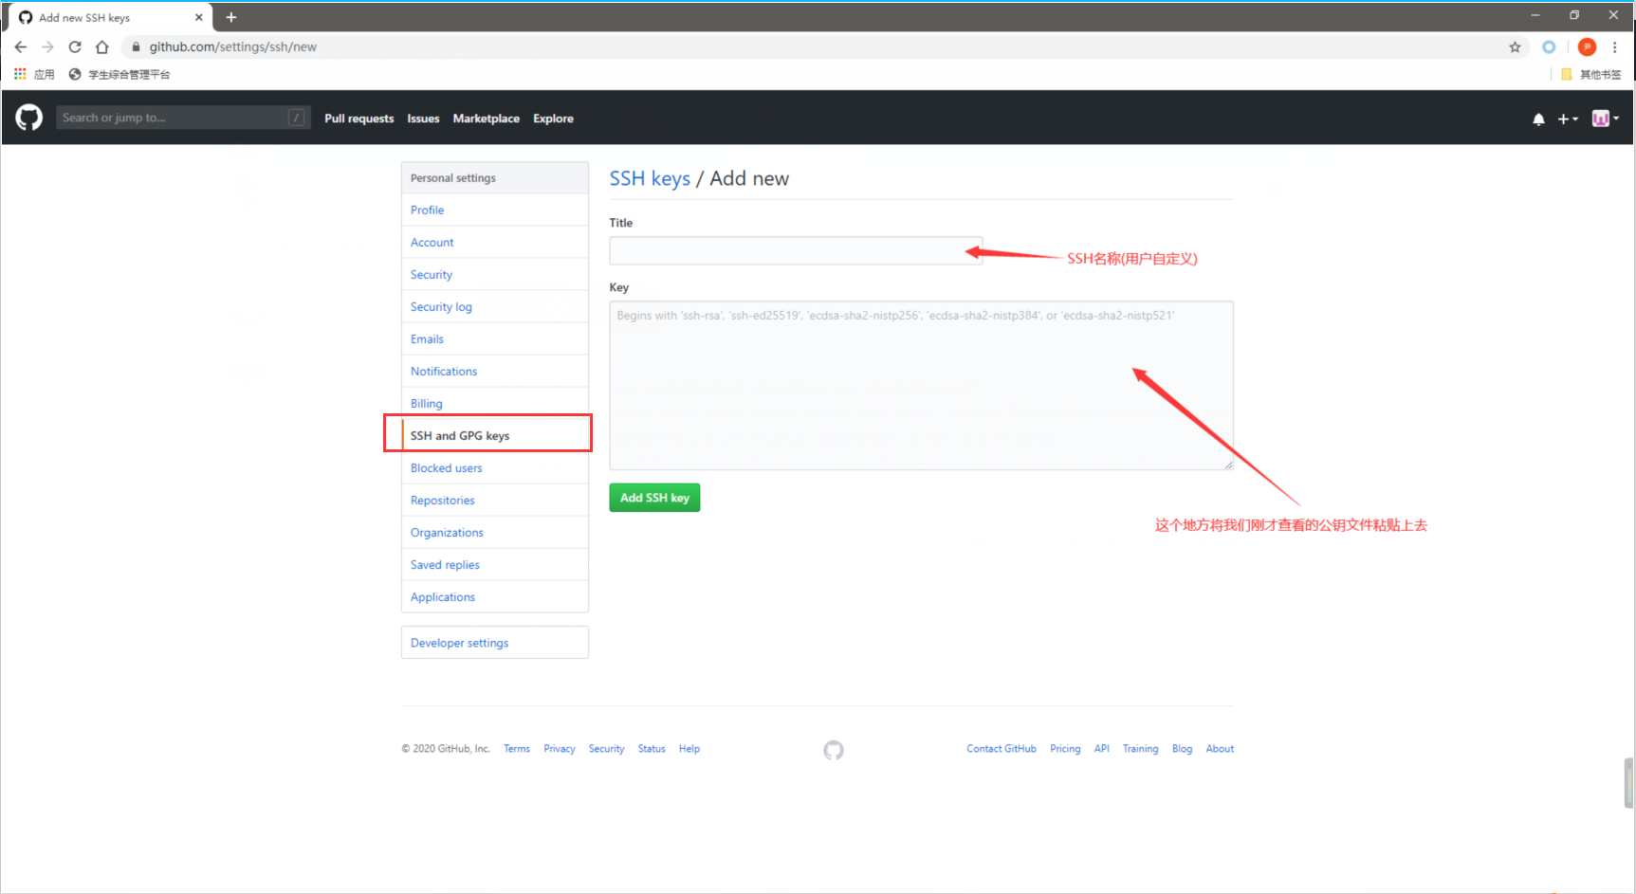The height and width of the screenshot is (894, 1636).
Task: Click the GitHub octocat logo in header
Action: coord(29,118)
